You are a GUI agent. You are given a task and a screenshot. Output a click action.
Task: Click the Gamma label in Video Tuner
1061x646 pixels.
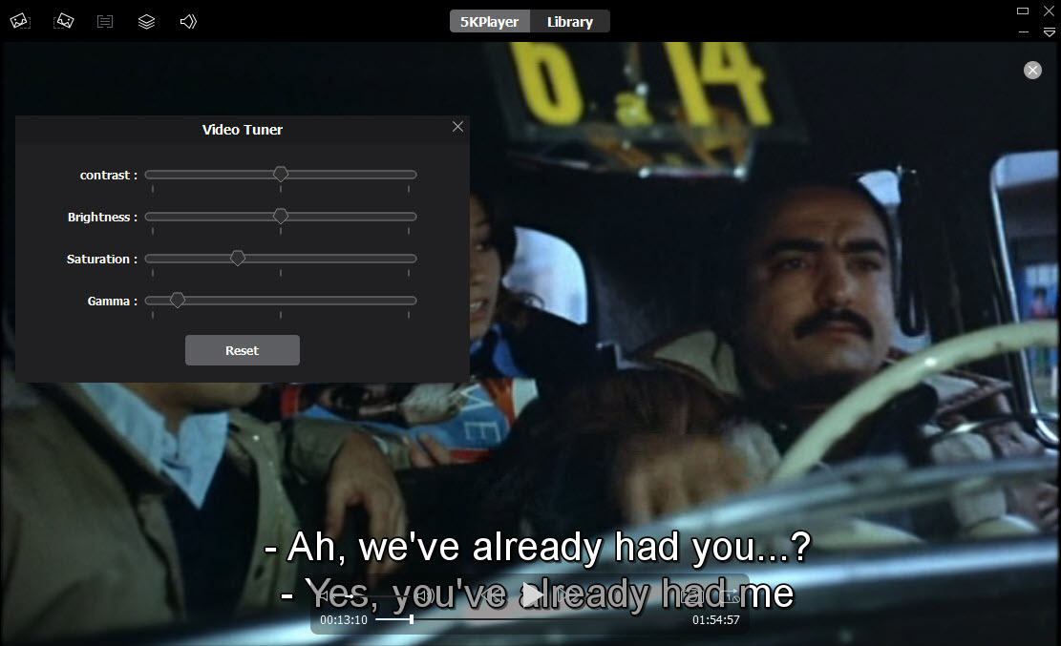tap(113, 301)
